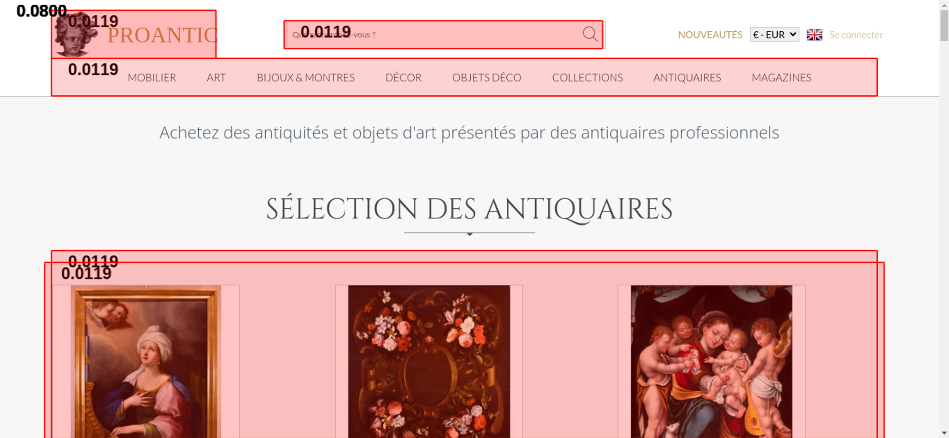This screenshot has height=438, width=949.
Task: Open the Bijoux & Montres menu
Action: (306, 78)
